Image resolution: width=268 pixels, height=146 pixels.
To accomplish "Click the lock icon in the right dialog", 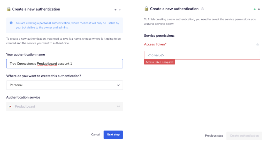I will pyautogui.click(x=147, y=9).
